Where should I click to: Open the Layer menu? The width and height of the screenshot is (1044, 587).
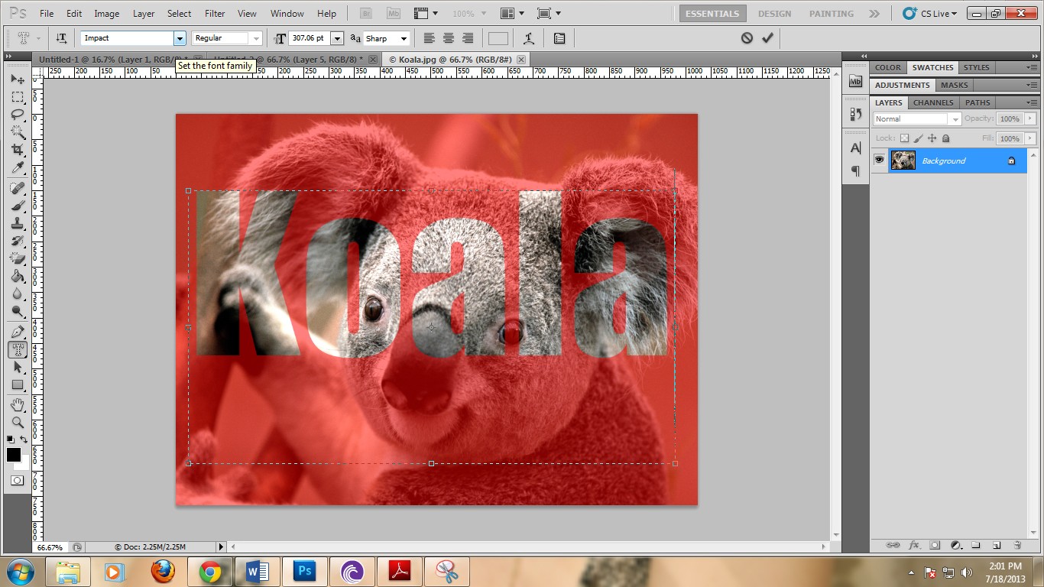click(144, 14)
